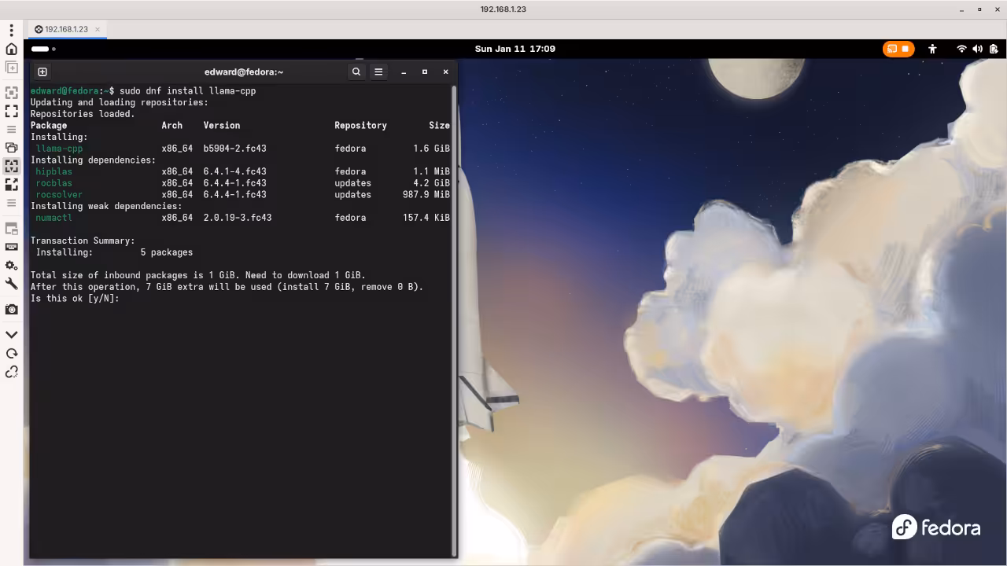1007x566 pixels.
Task: Click the accessibility figure icon in top bar
Action: [933, 49]
